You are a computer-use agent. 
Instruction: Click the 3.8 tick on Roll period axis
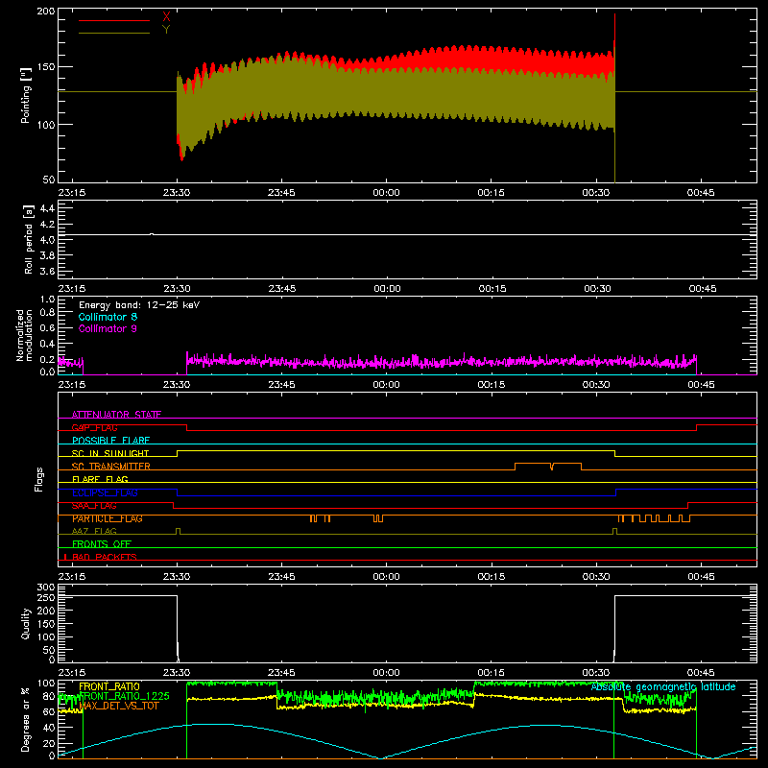pos(47,255)
